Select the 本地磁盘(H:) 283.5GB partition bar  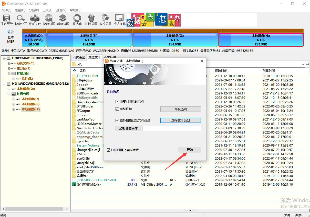(261, 38)
